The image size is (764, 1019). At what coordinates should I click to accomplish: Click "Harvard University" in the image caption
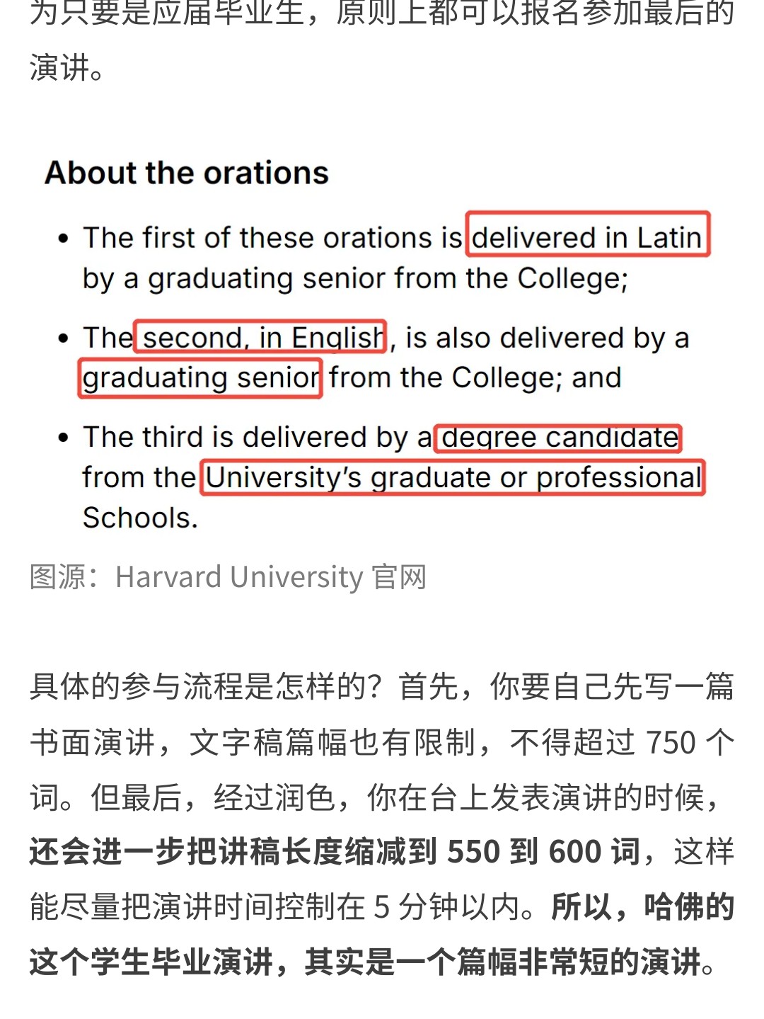(x=239, y=577)
